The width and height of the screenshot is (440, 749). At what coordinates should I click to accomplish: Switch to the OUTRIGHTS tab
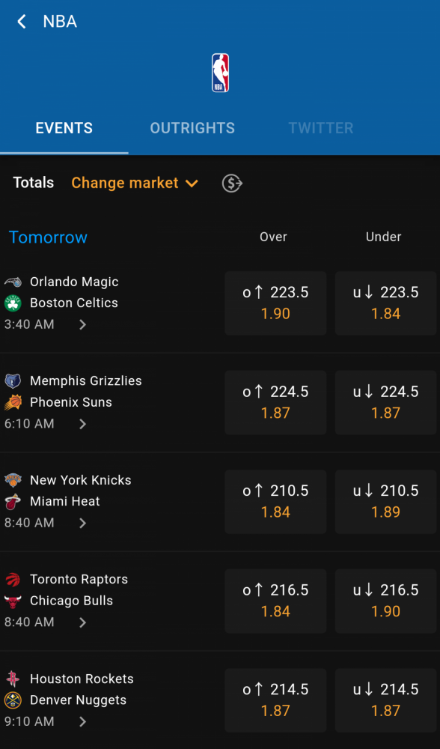click(192, 128)
